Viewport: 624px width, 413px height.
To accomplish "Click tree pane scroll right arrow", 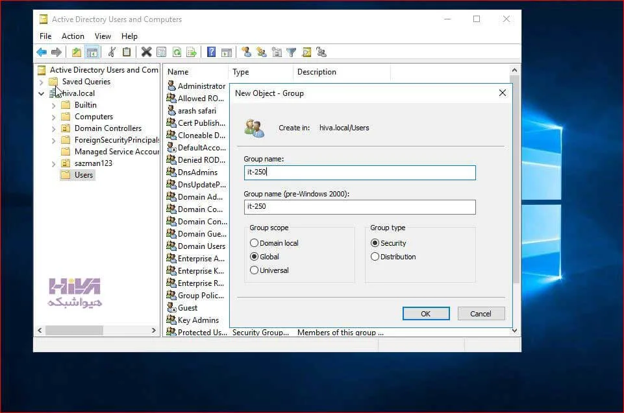I will 154,330.
